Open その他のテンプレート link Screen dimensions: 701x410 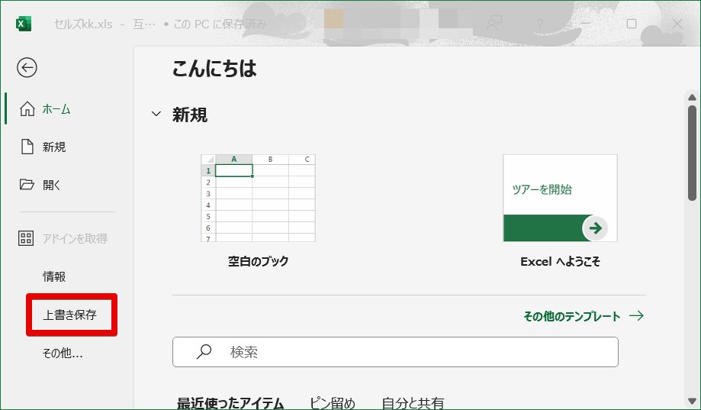tap(583, 315)
